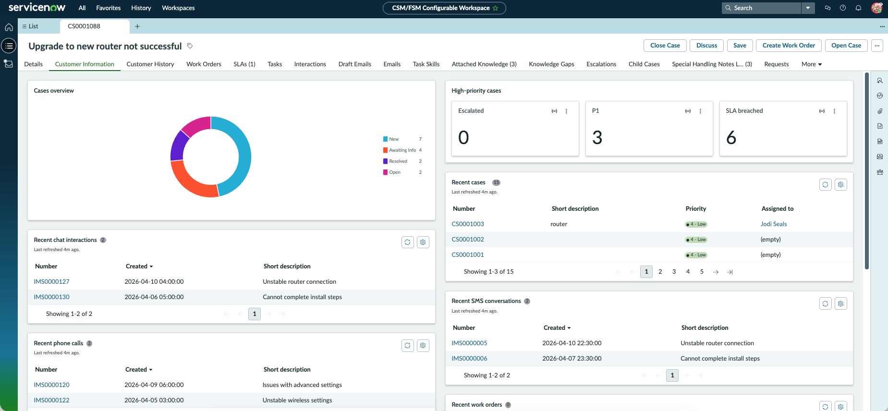Open the inbox icon in left sidebar

(x=9, y=63)
